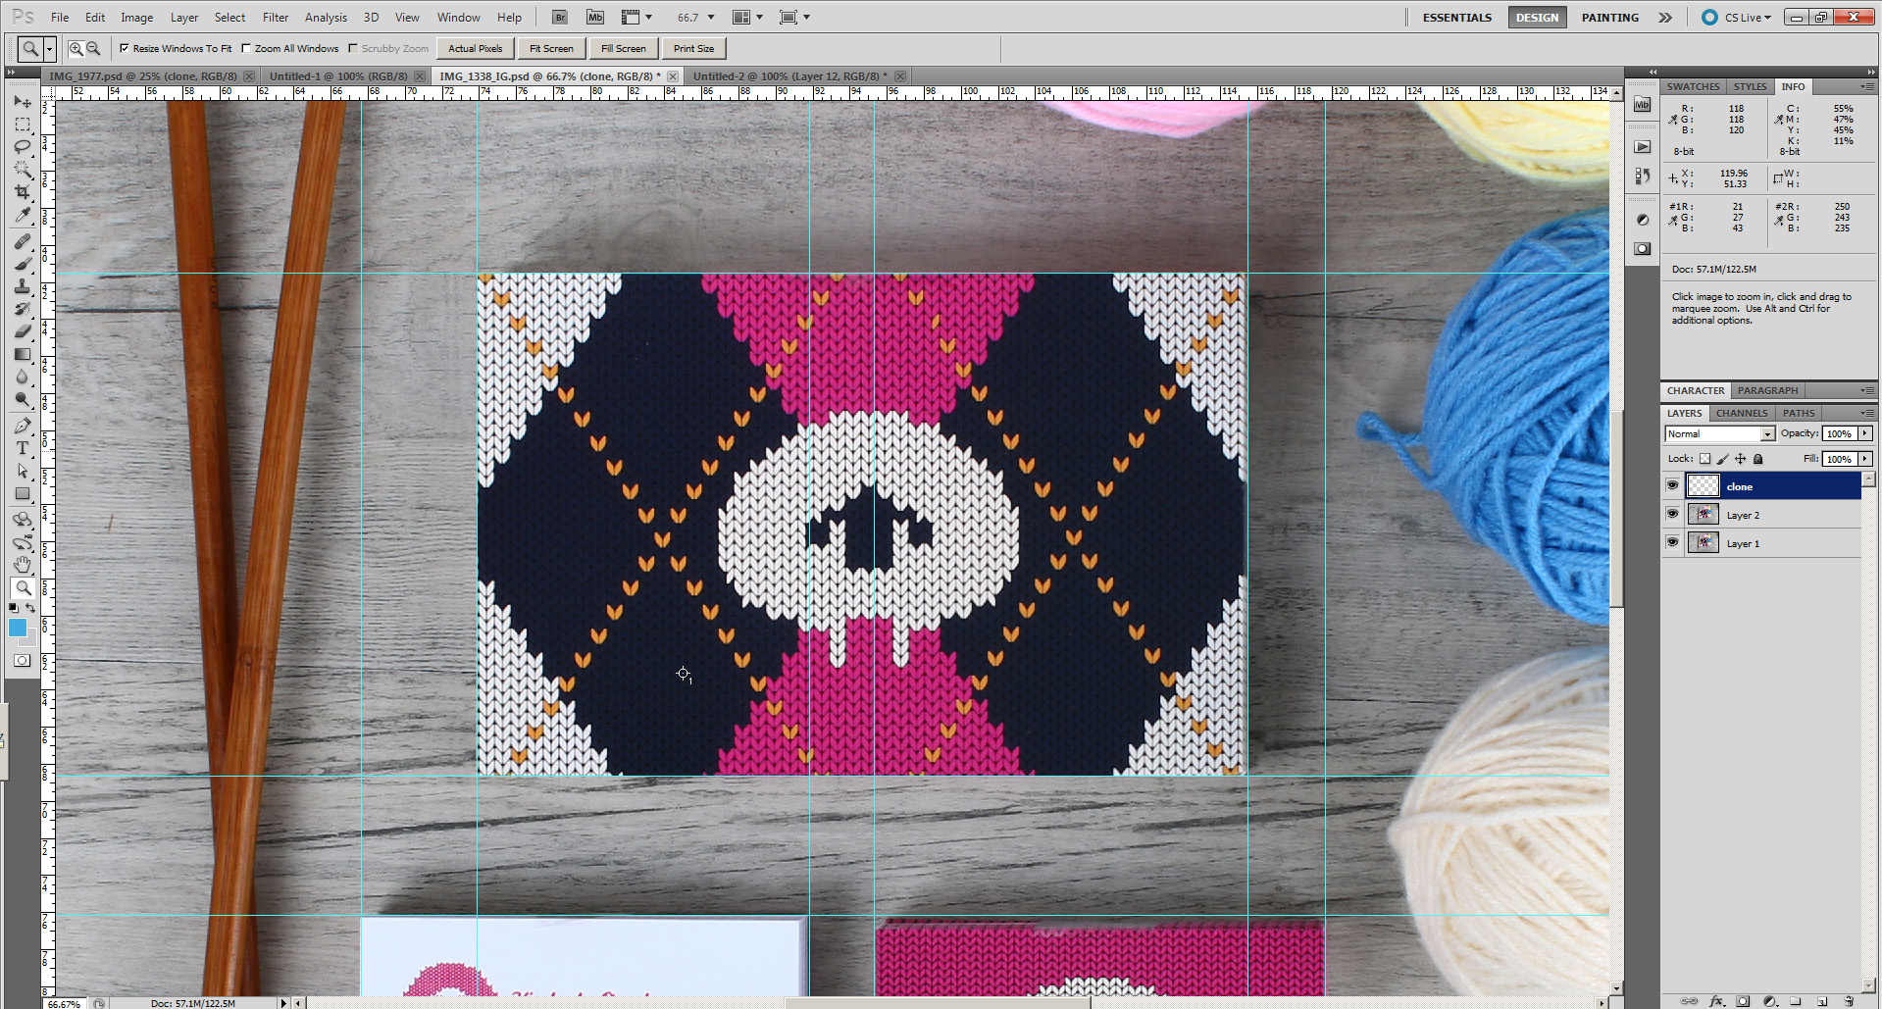Expand more workspaces chevron
Viewport: 1882px width, 1009px height.
[x=1665, y=17]
